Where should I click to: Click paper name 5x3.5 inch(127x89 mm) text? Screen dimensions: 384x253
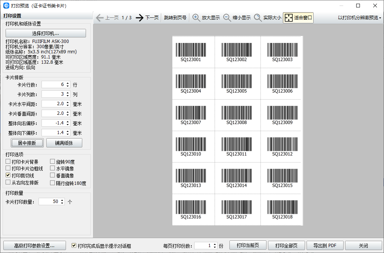click(52, 51)
